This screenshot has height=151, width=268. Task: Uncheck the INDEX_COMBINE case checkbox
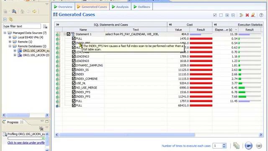[74, 78]
